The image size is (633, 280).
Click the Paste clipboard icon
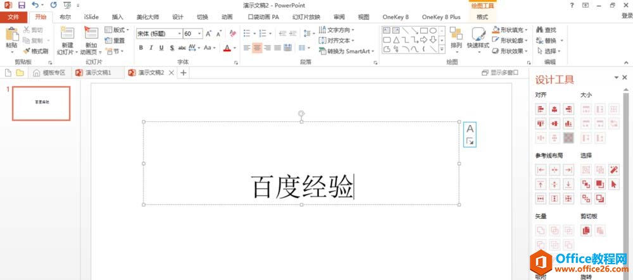tap(11, 33)
